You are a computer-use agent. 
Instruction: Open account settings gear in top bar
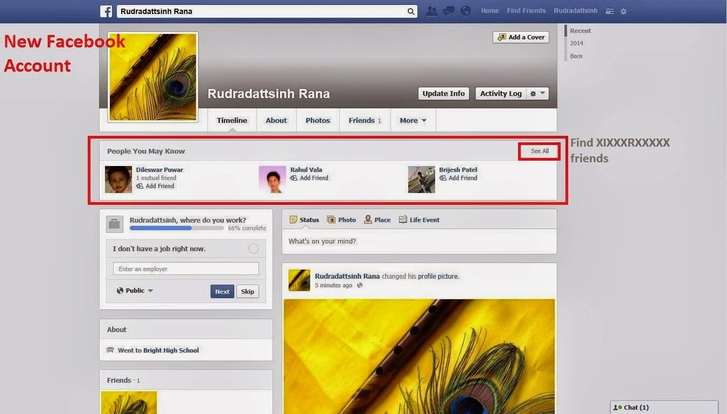click(x=624, y=11)
